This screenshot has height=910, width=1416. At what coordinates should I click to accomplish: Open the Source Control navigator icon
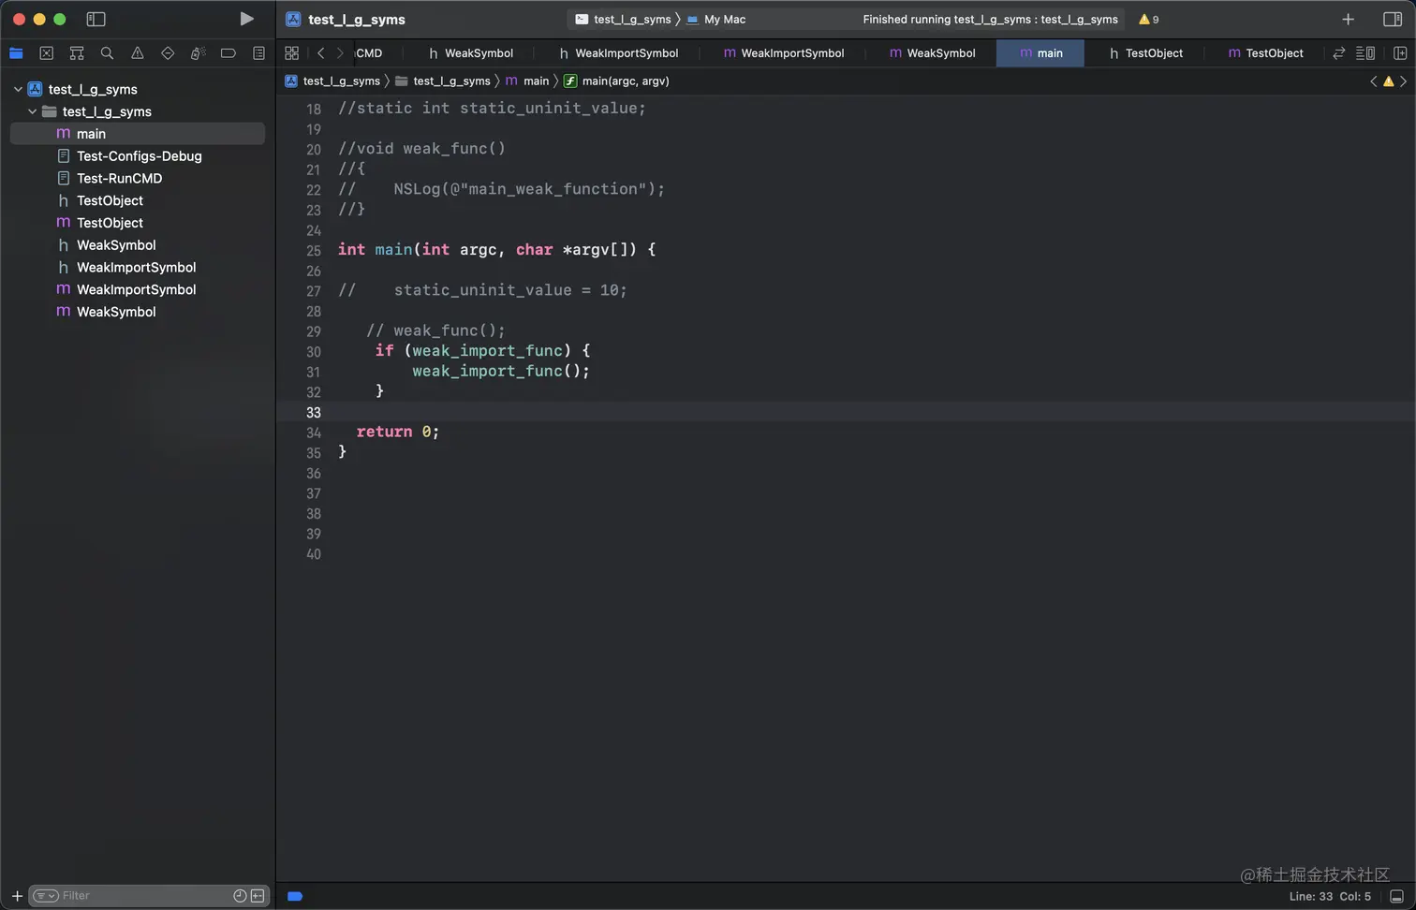[x=47, y=53]
